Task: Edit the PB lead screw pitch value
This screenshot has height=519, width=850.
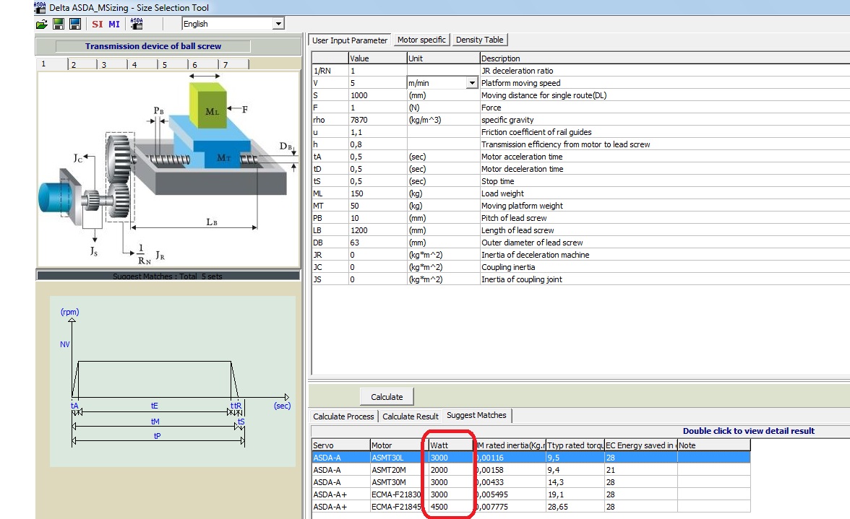Action: click(377, 218)
